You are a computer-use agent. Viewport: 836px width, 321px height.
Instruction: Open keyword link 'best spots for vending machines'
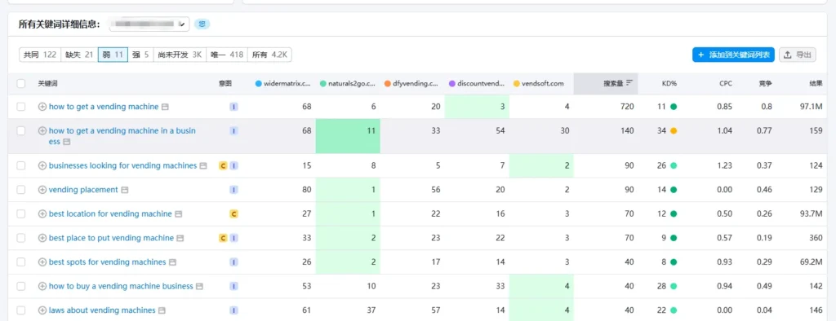(x=108, y=262)
